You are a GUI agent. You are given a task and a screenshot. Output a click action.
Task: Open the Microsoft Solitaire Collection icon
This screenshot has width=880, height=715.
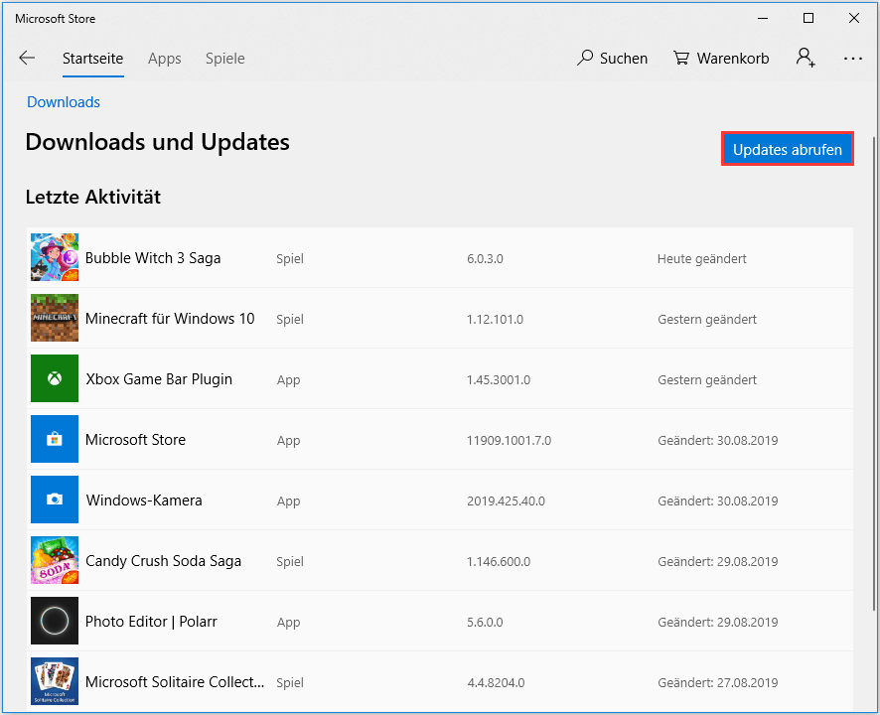(x=55, y=681)
